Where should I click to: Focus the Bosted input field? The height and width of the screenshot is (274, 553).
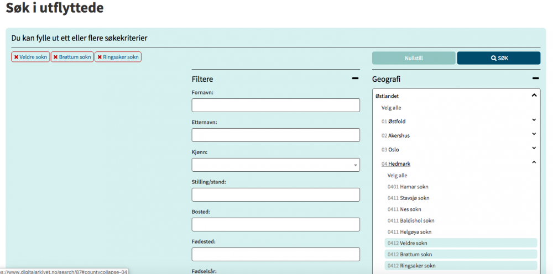(x=276, y=225)
